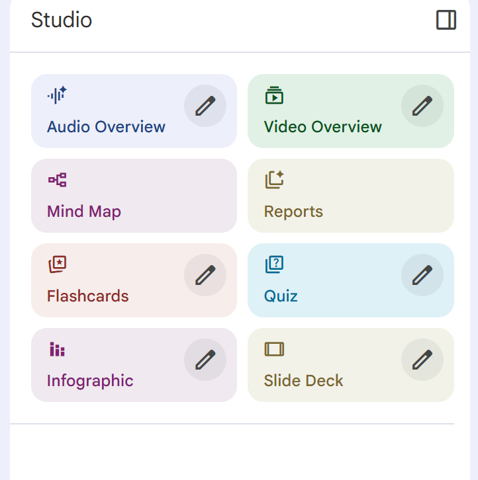Click the Slide Deck film frame icon

tap(274, 349)
